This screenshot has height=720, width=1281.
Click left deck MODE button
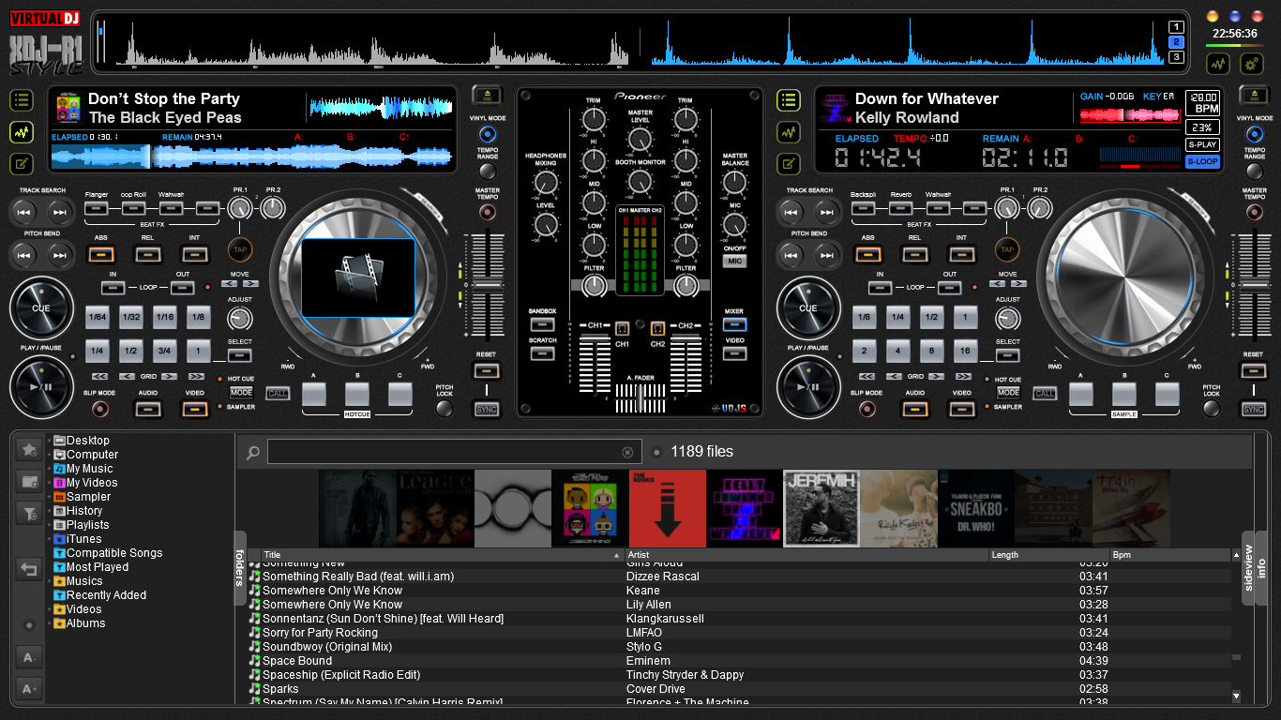(242, 392)
